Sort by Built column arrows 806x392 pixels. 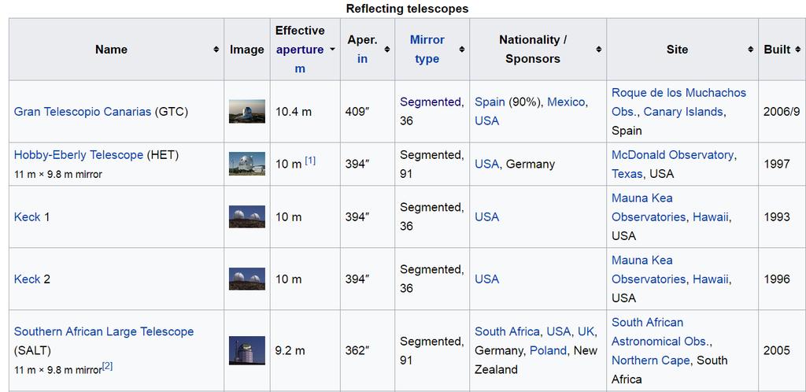tap(797, 50)
